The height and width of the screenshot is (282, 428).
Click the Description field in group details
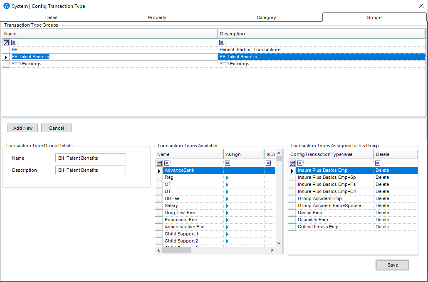(x=91, y=170)
